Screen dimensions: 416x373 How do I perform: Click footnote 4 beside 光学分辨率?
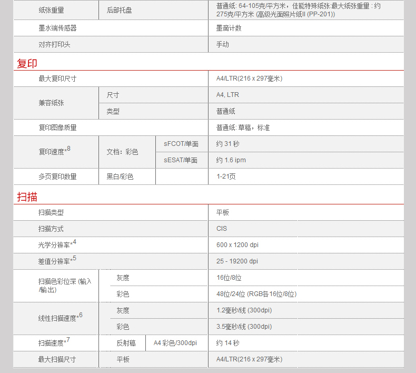[74, 242]
